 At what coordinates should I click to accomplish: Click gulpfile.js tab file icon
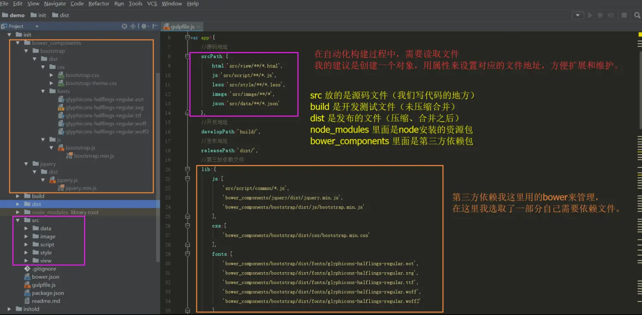click(167, 27)
